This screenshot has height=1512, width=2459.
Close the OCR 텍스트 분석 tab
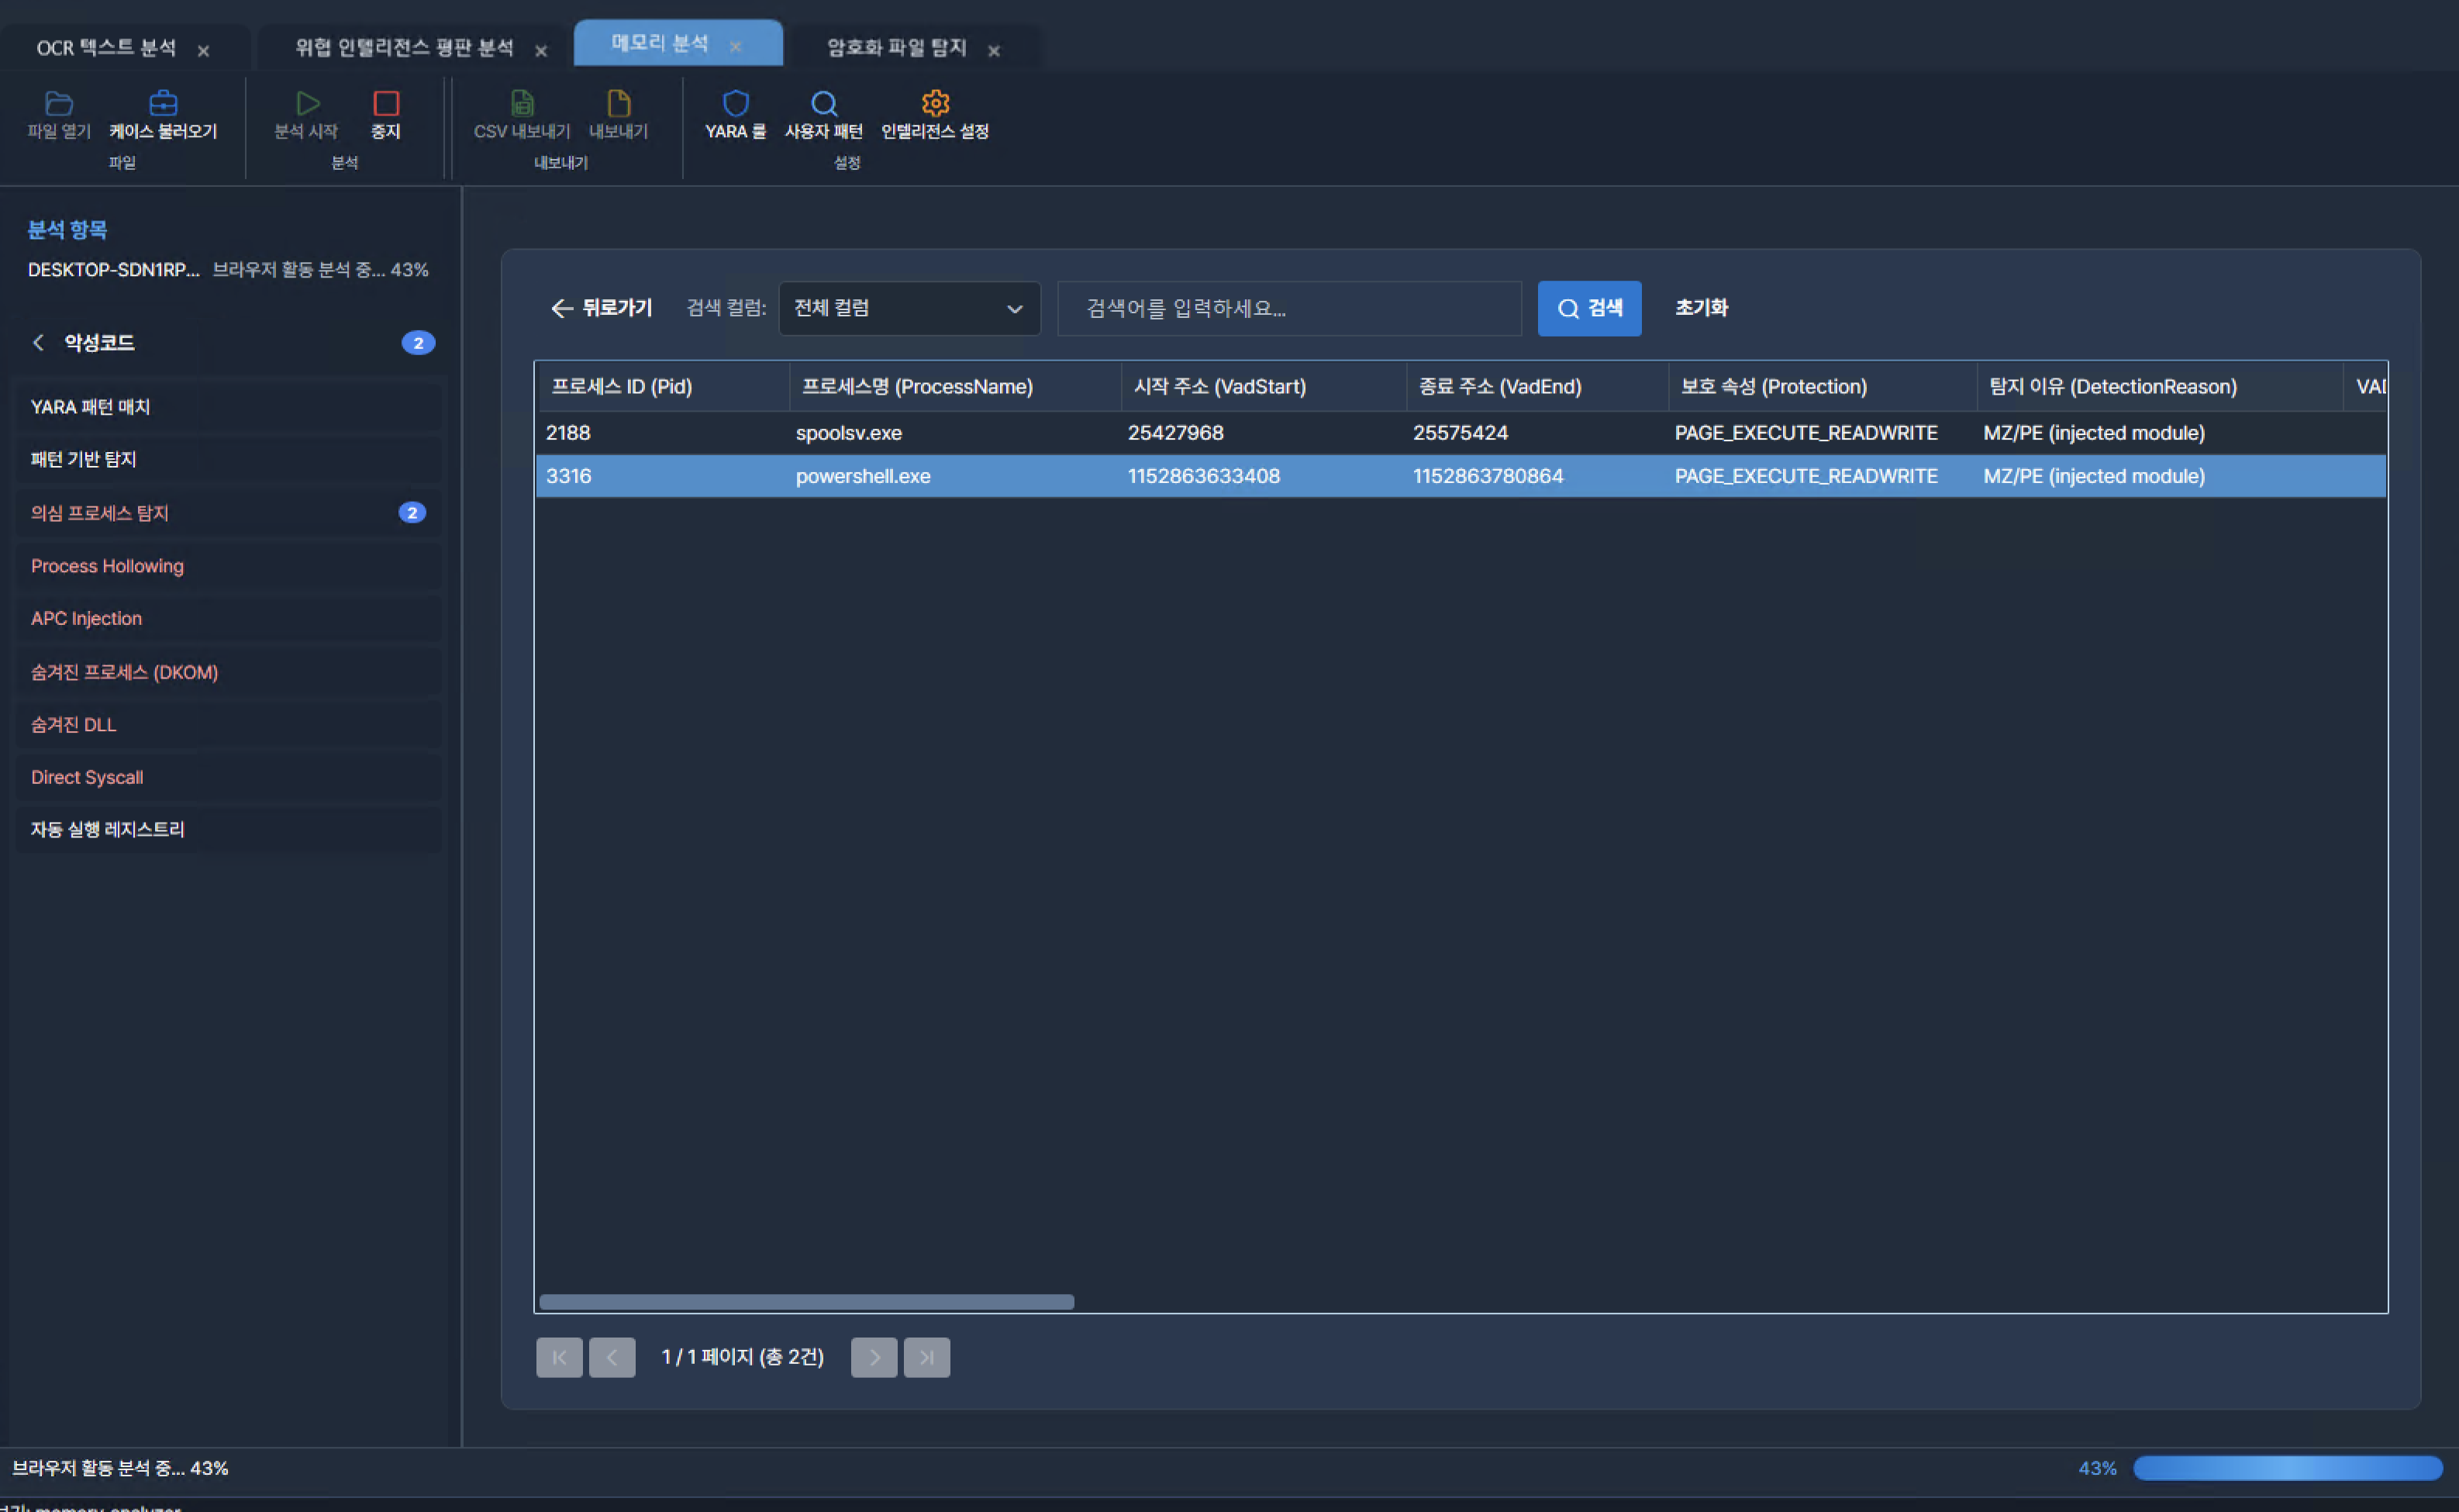203,50
